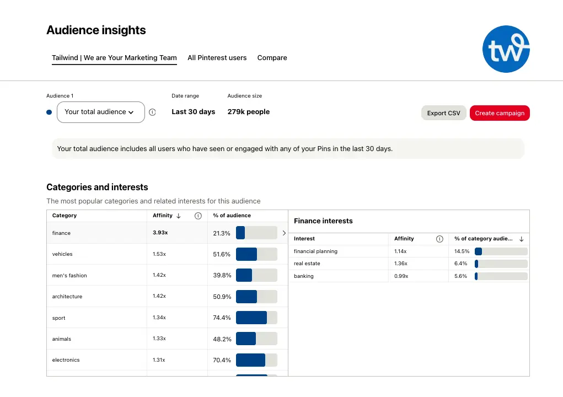563x397 pixels.
Task: Click the Affinity info icon in category table
Action: 199,216
